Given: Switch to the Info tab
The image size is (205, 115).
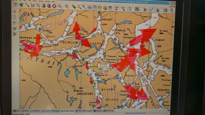Looking at the screenshot, I should coord(17,111).
